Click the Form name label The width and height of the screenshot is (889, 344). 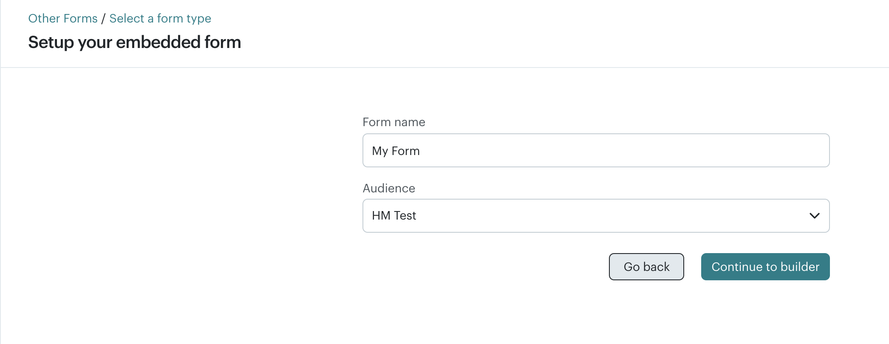(394, 122)
